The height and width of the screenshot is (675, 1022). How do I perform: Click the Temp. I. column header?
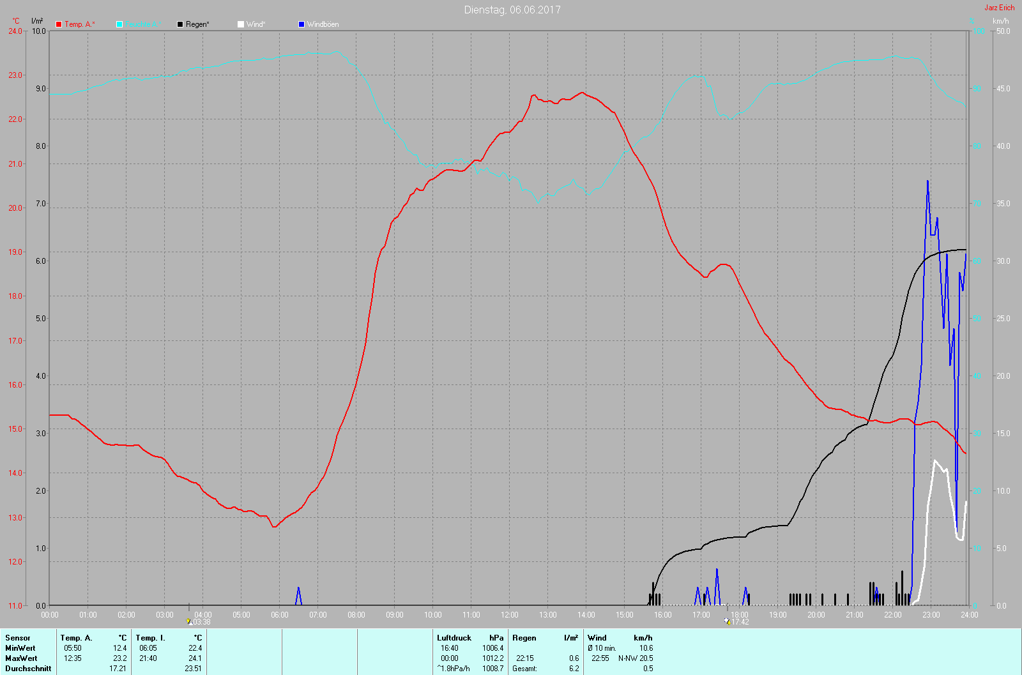150,638
